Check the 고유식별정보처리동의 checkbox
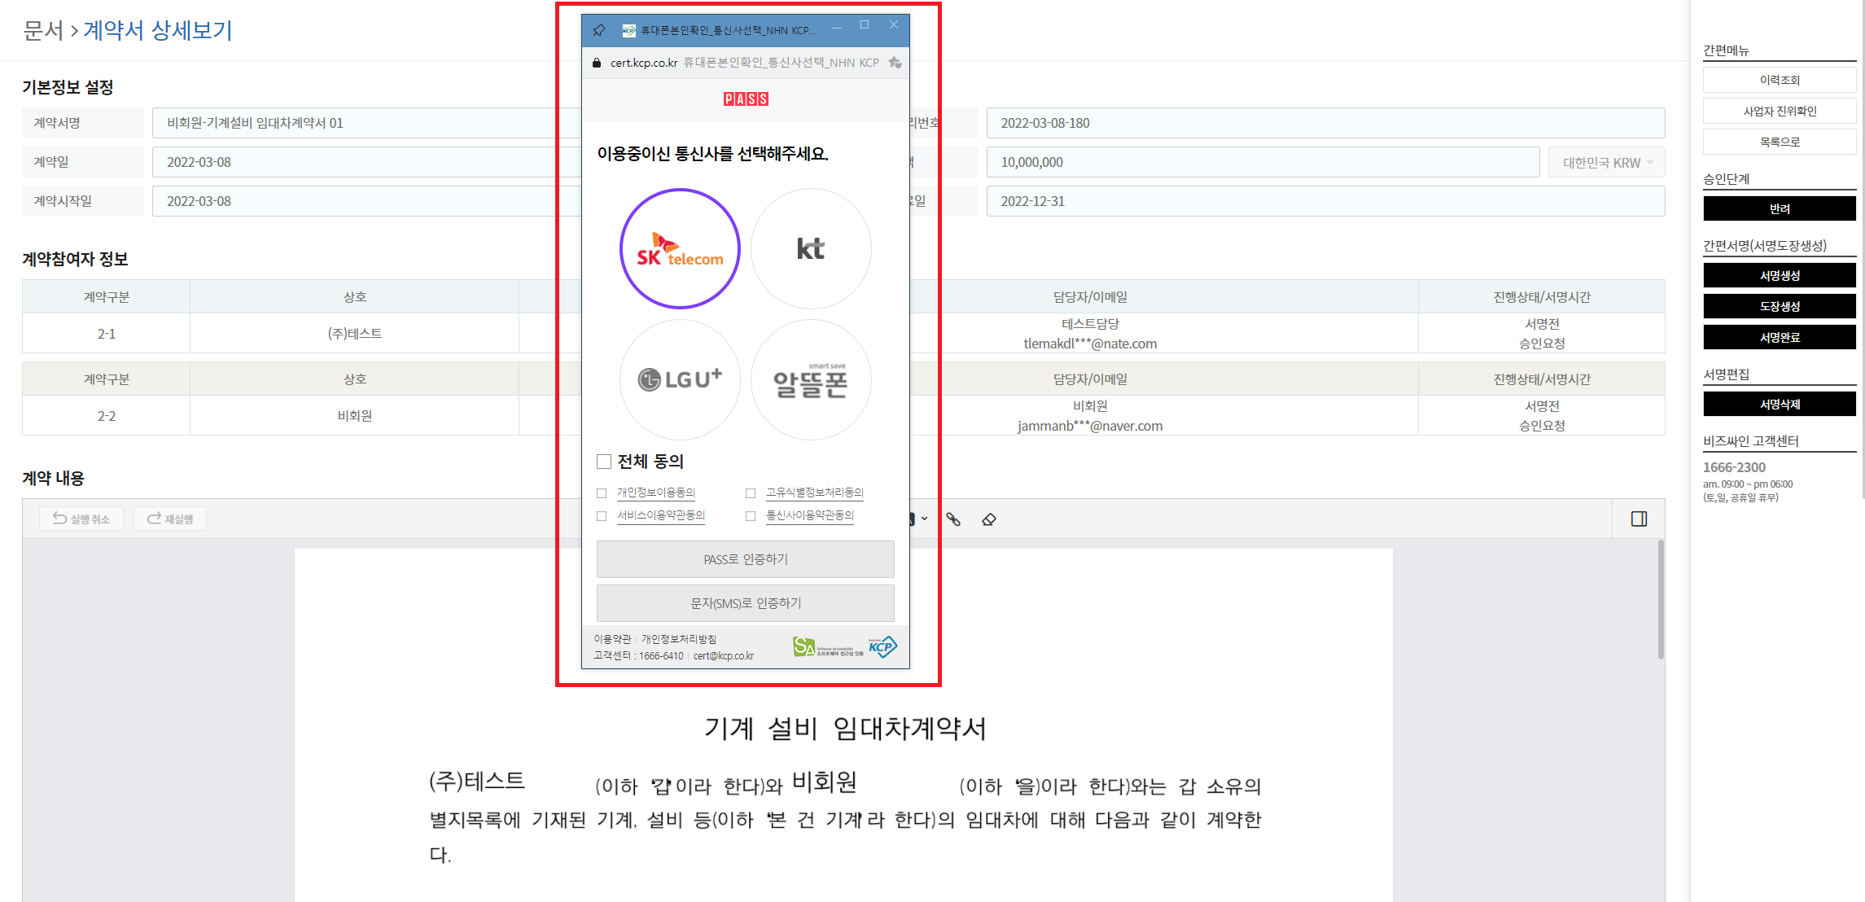This screenshot has height=902, width=1865. coord(751,493)
